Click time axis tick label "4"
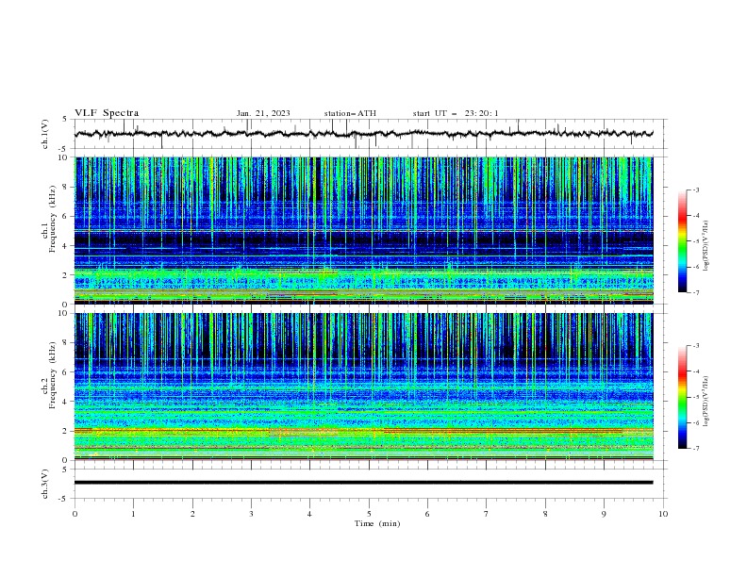The image size is (747, 577). click(309, 514)
